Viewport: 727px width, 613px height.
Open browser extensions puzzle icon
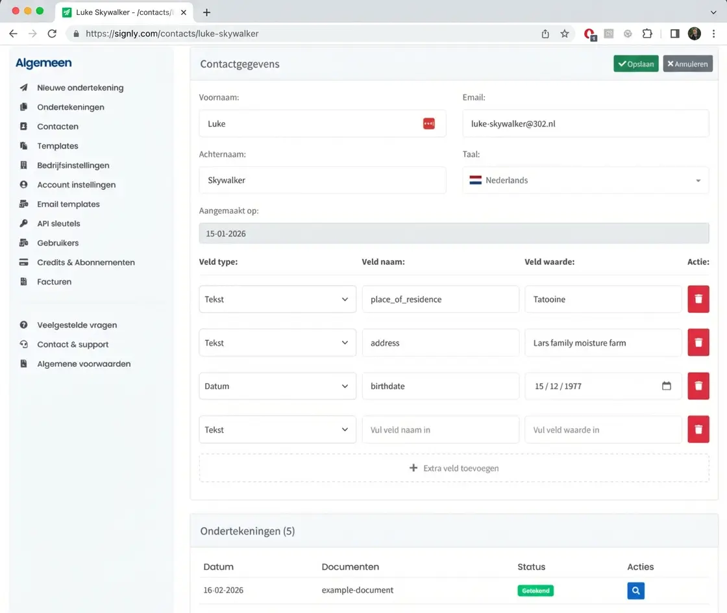(x=647, y=34)
